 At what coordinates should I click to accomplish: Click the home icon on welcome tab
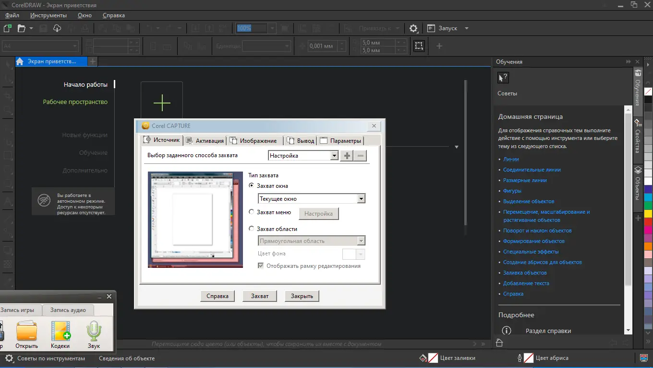(20, 61)
